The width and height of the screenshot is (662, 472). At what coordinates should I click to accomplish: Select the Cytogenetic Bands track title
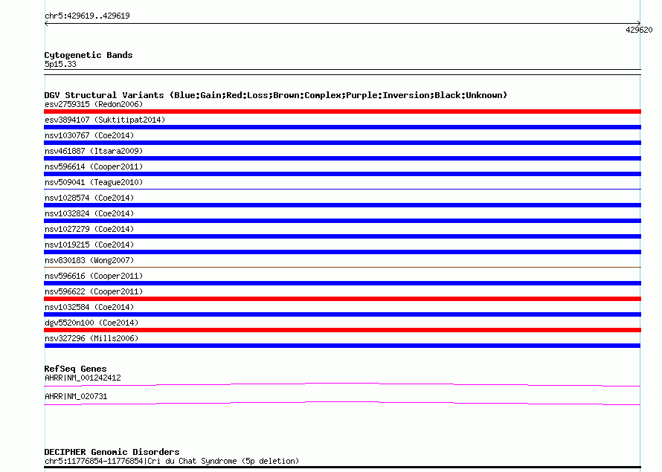89,55
